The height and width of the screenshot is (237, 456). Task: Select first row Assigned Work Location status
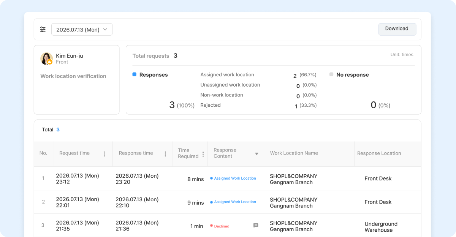point(233,179)
